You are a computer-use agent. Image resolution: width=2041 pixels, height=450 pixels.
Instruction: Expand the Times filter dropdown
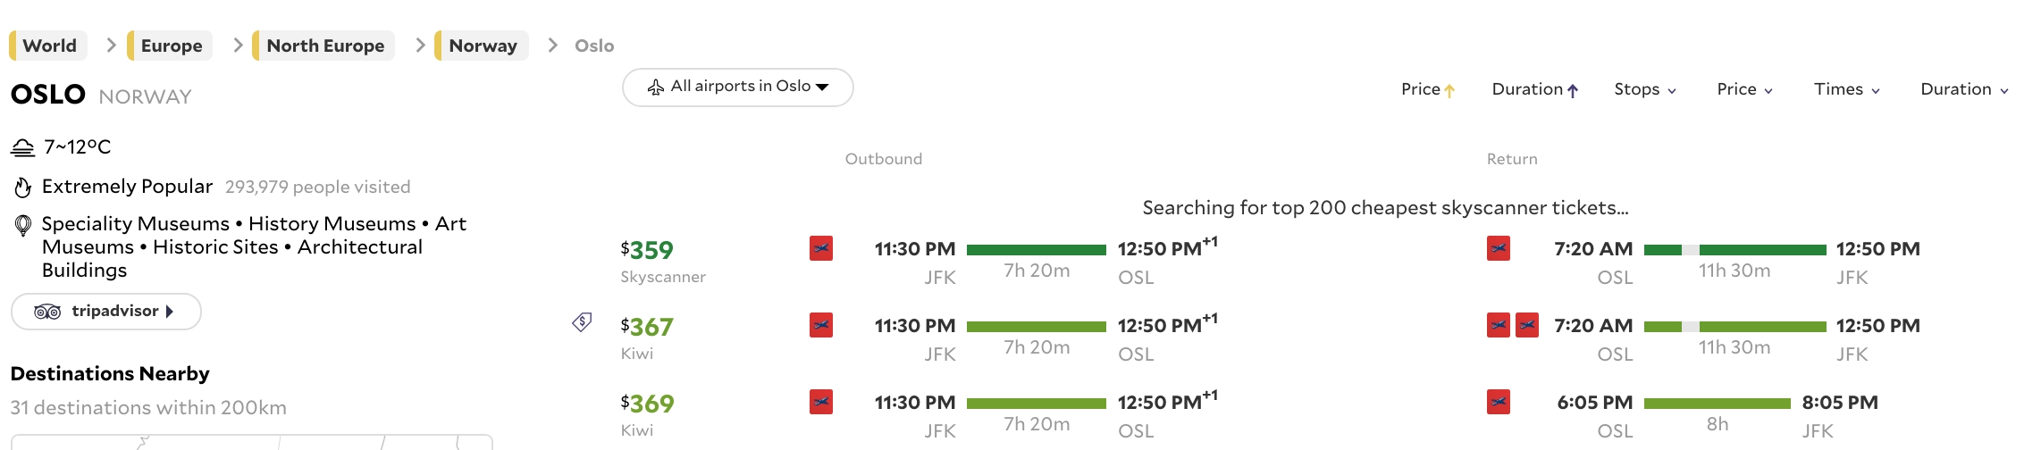[1847, 89]
